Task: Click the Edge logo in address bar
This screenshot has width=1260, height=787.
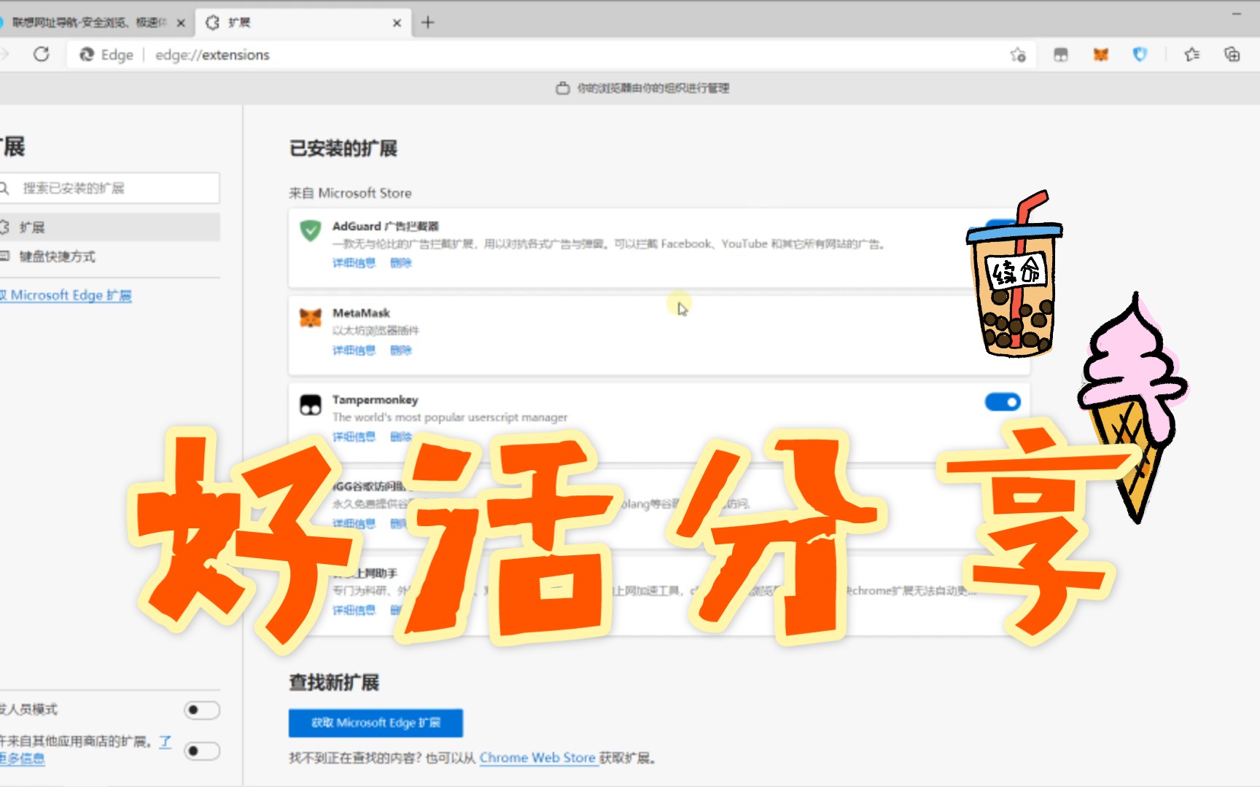Action: (87, 55)
